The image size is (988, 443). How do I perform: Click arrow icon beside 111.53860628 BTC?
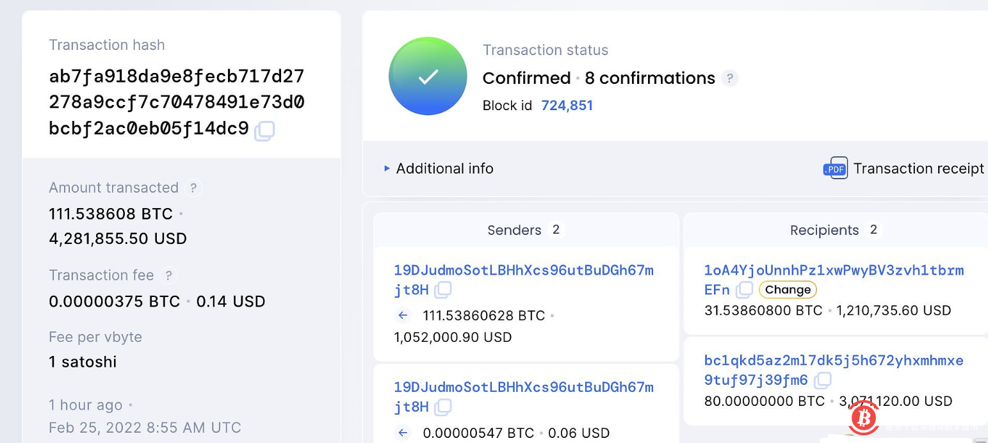pos(403,316)
